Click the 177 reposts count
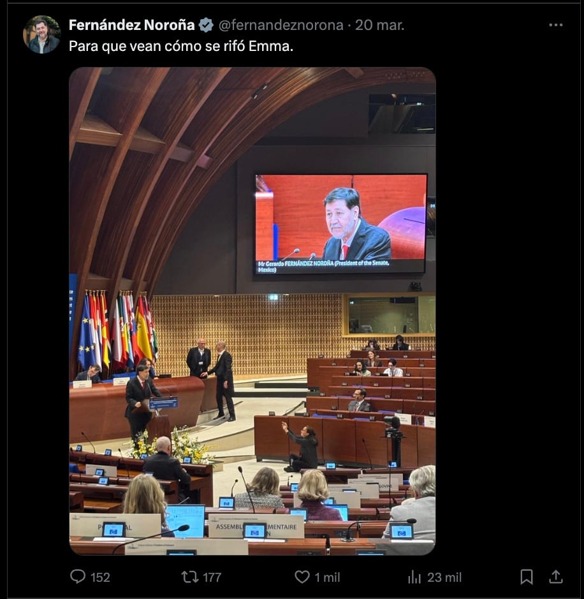The height and width of the screenshot is (599, 584). tap(212, 577)
